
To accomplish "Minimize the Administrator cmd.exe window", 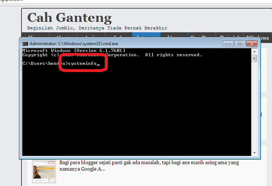I will 228,43.
